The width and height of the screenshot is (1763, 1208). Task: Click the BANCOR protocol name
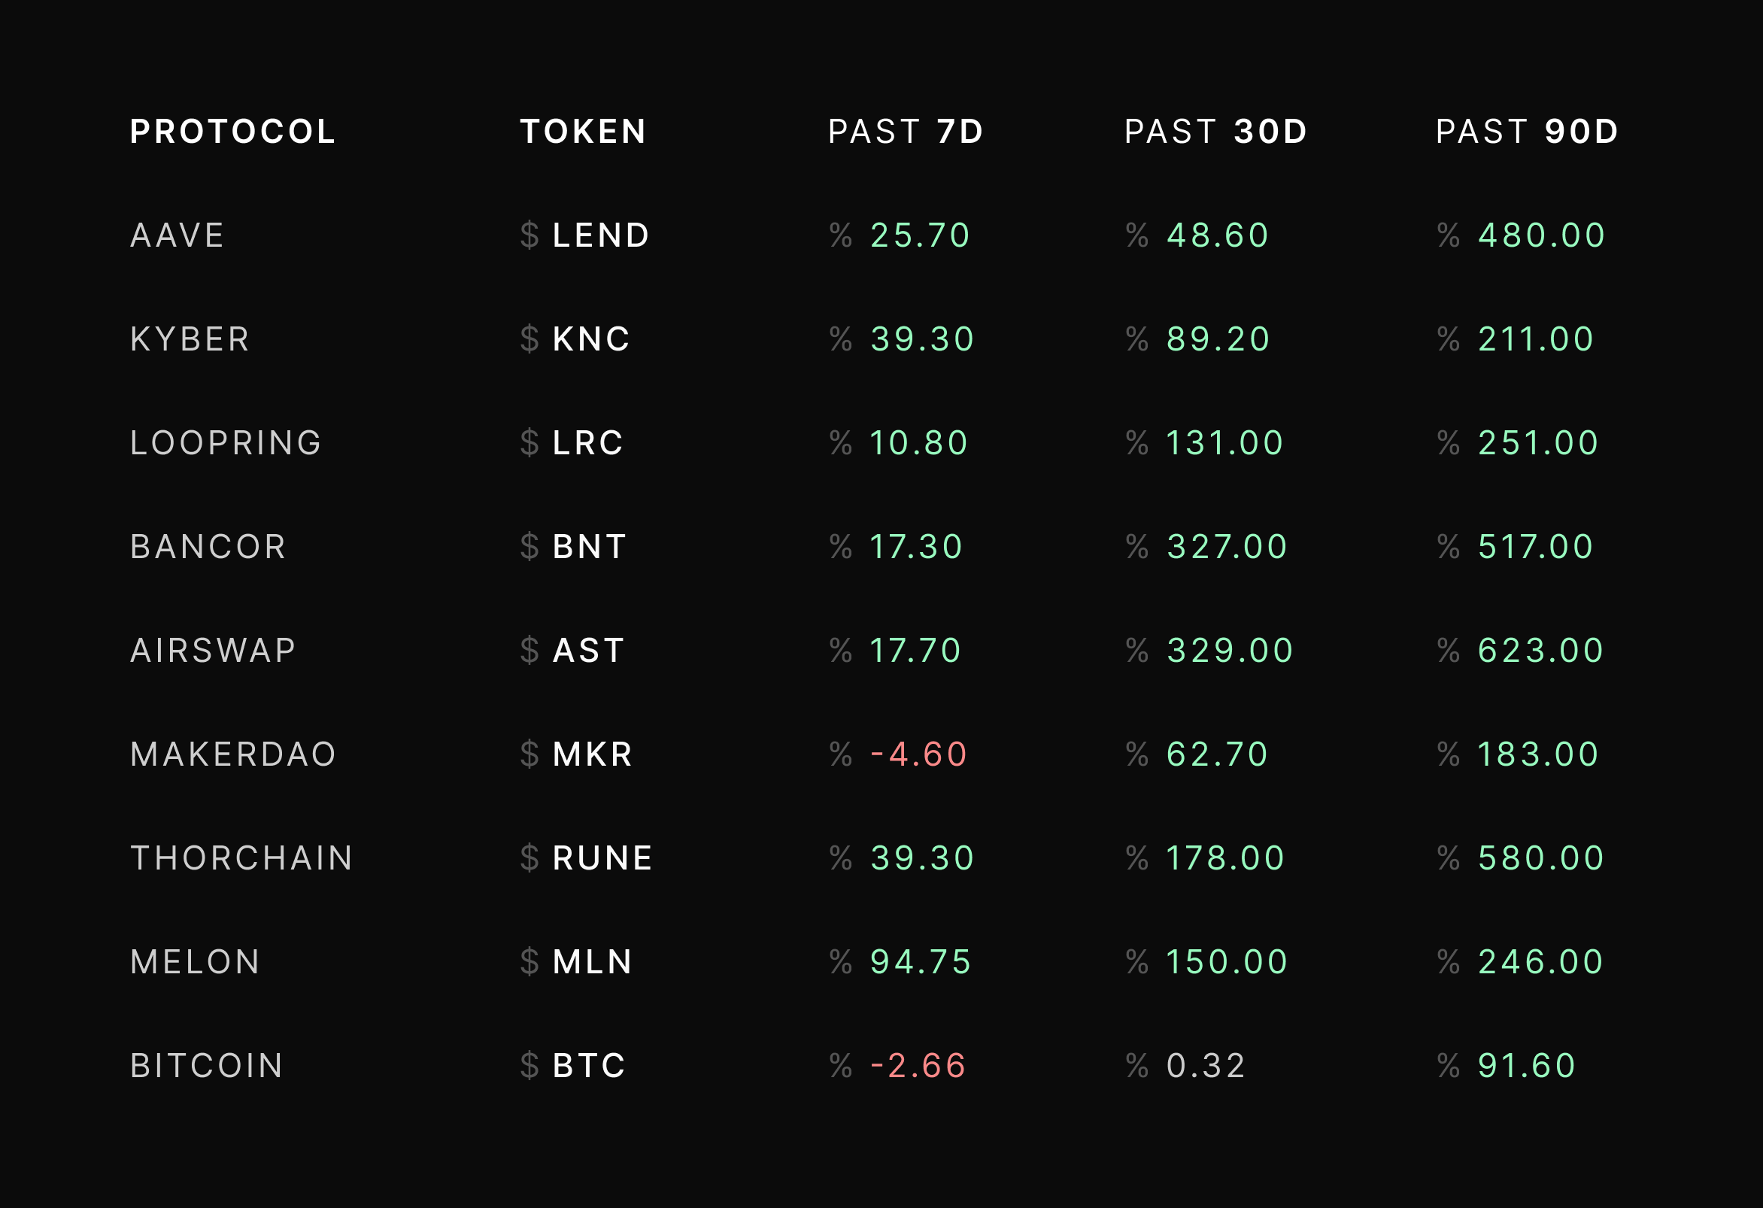point(208,547)
